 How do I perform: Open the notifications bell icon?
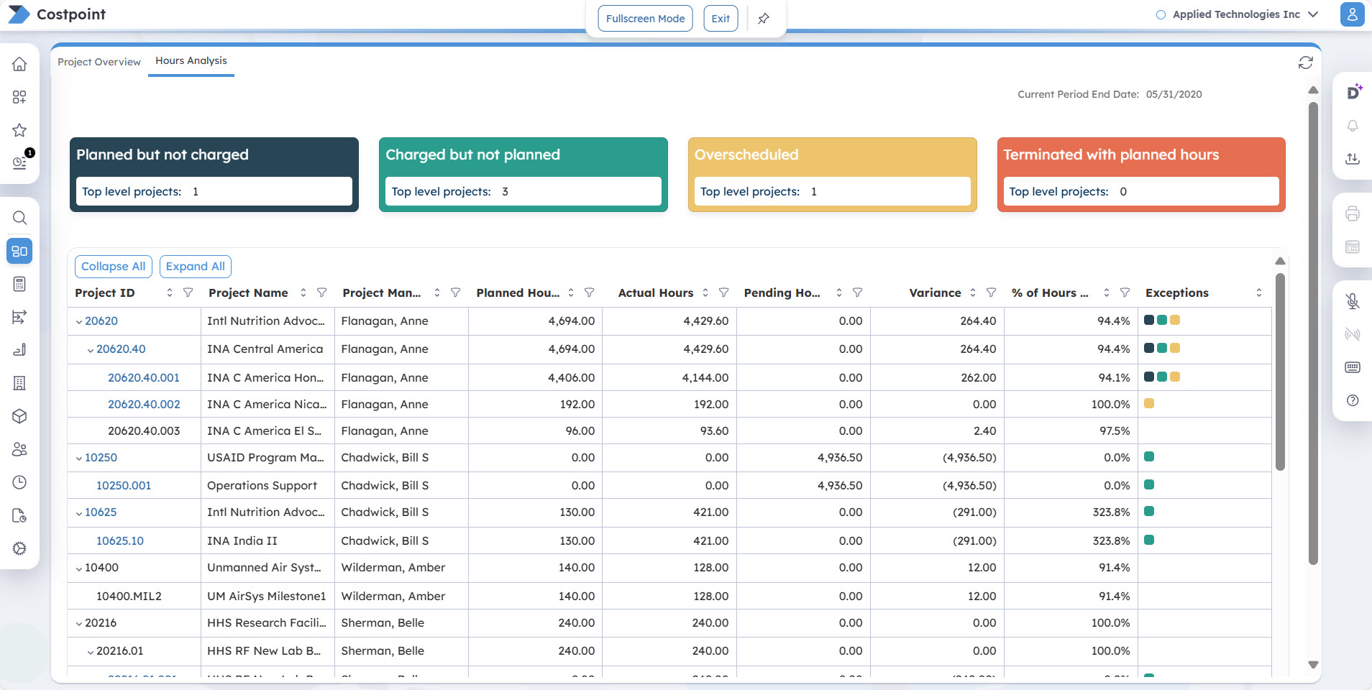click(1352, 126)
